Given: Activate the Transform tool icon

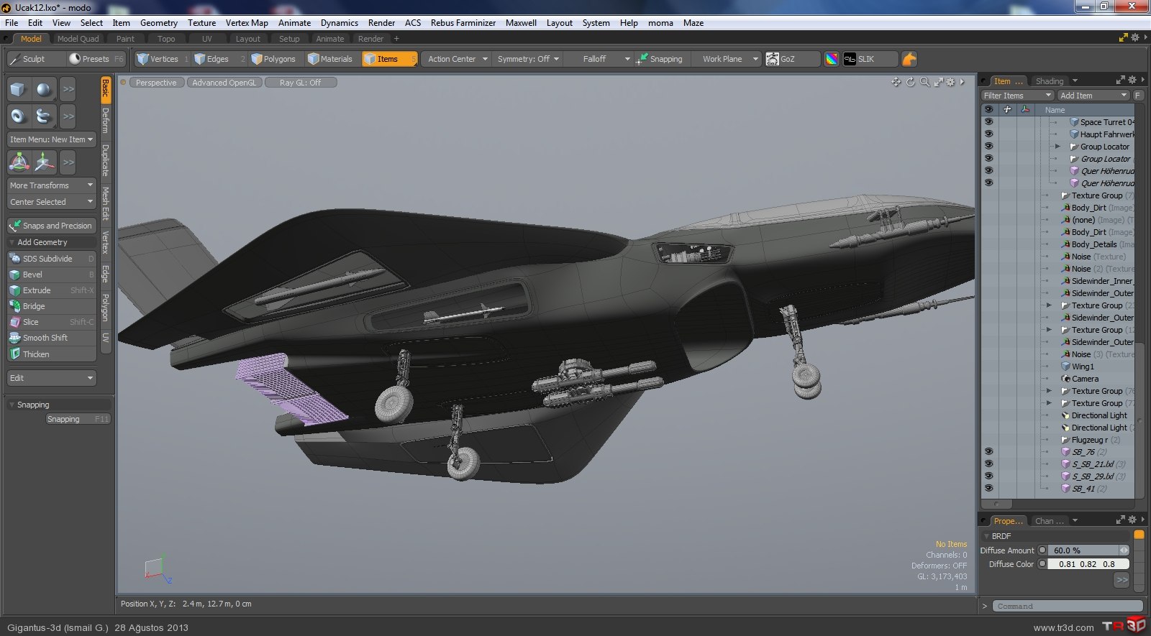Looking at the screenshot, I should tap(19, 162).
